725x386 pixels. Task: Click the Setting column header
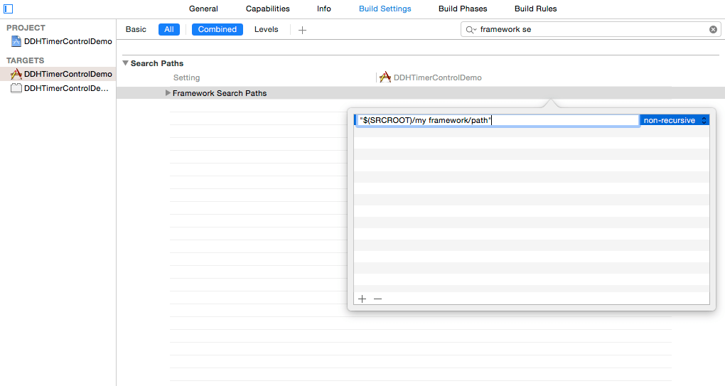[186, 77]
